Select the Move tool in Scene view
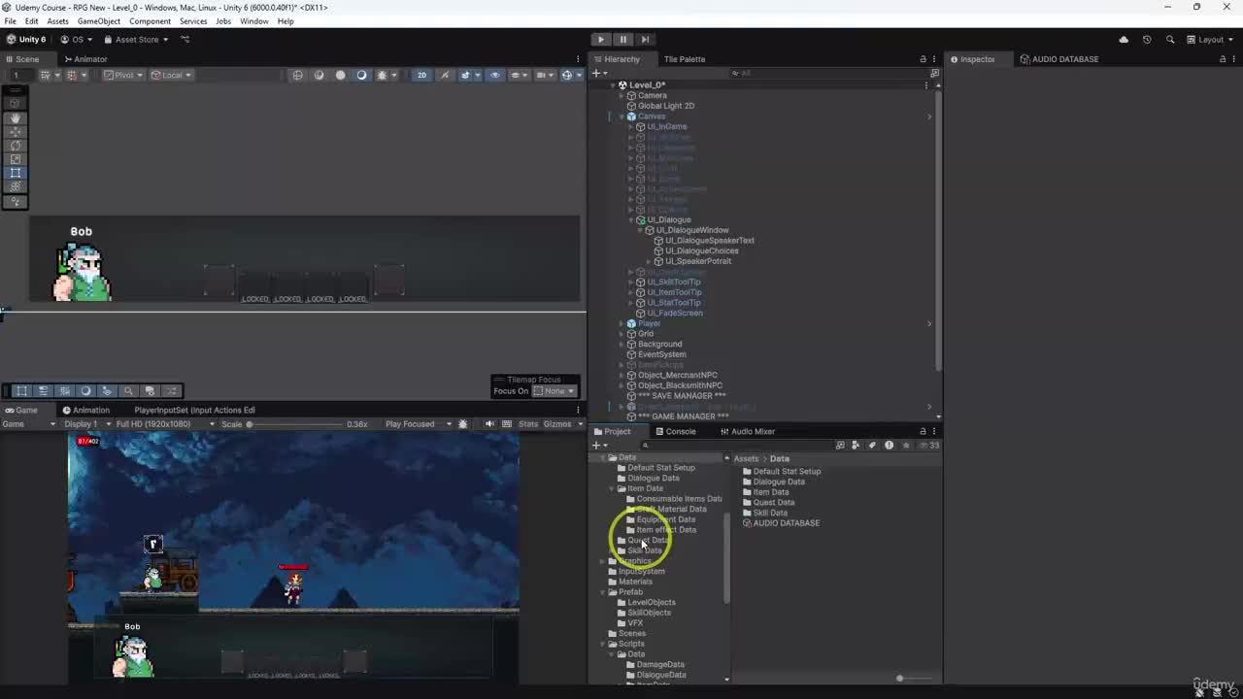This screenshot has width=1243, height=699. (16, 132)
